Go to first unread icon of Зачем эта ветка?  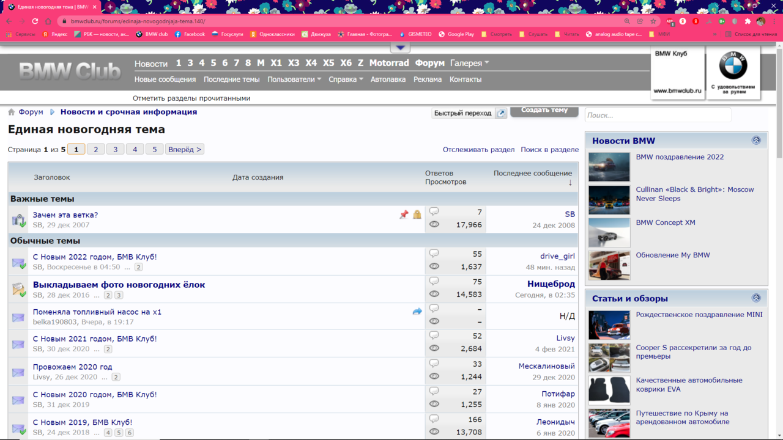point(18,219)
